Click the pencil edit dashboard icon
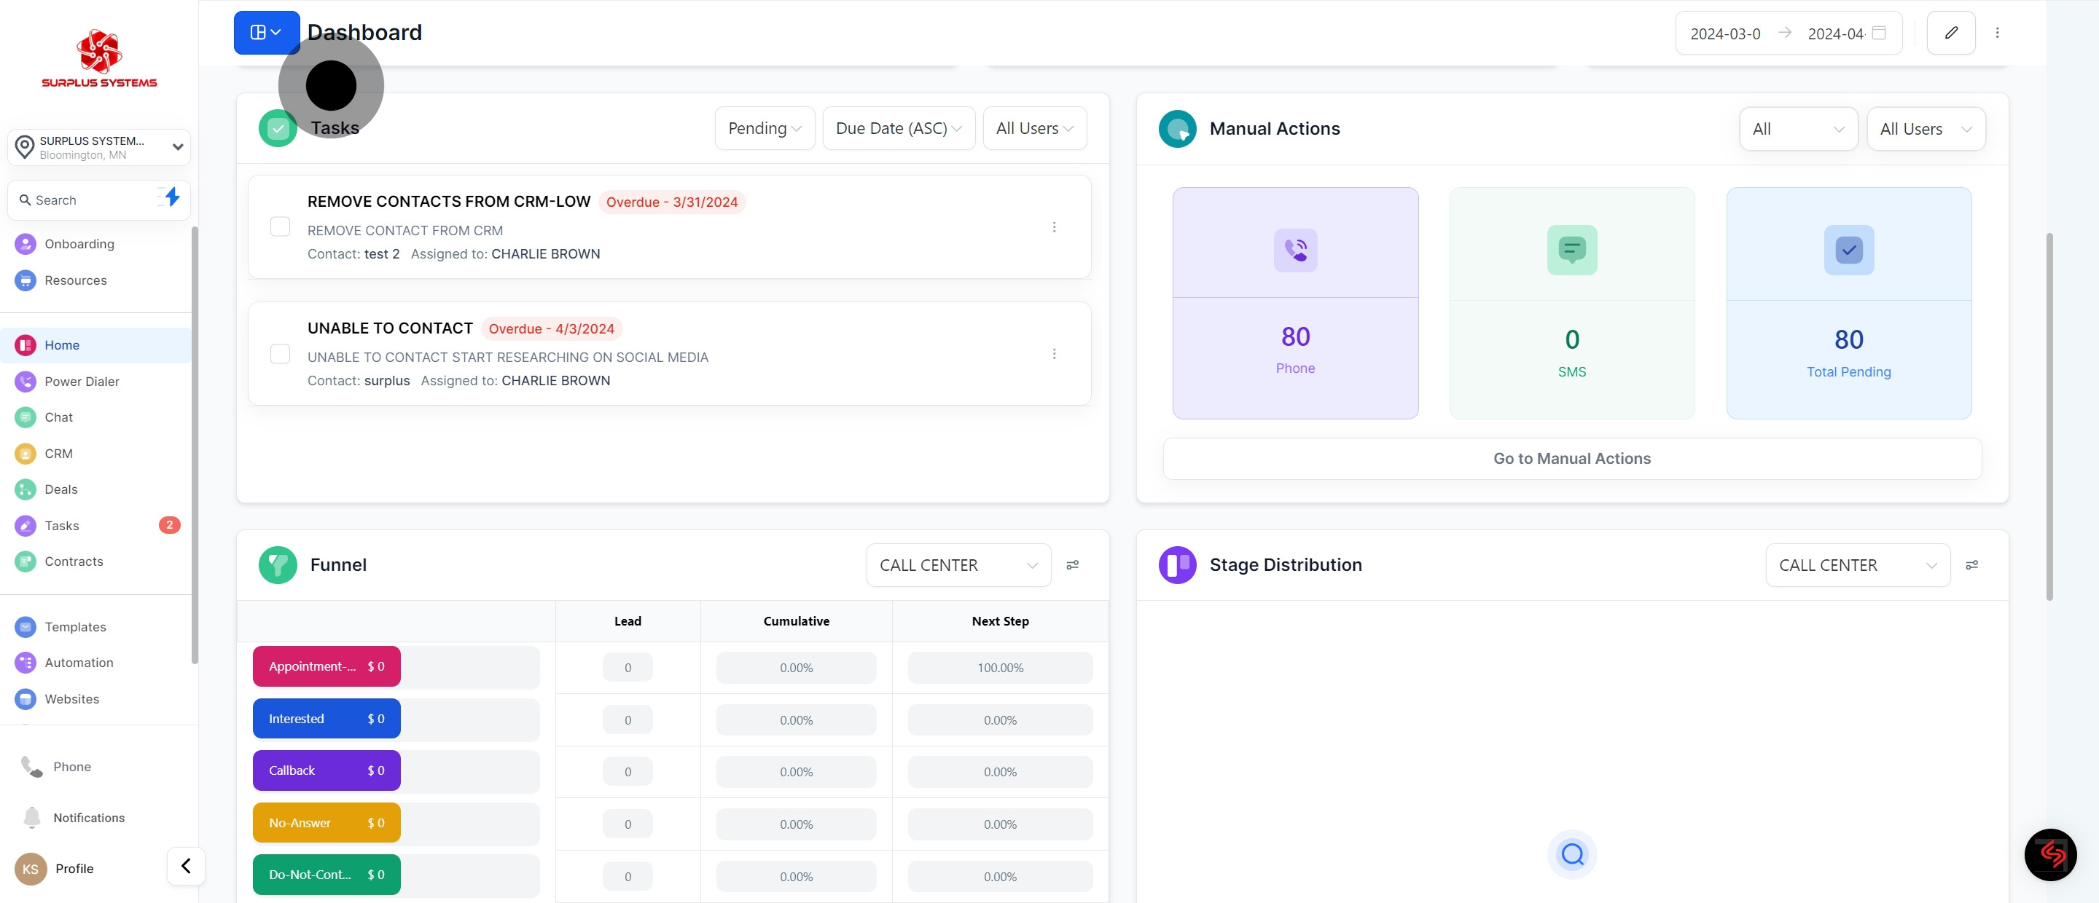 point(1951,33)
